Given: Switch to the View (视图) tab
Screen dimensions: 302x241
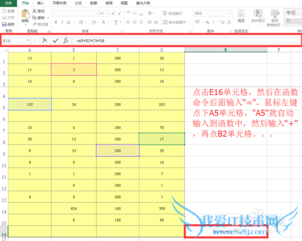Looking at the screenshot, I should pyautogui.click(x=124, y=3).
